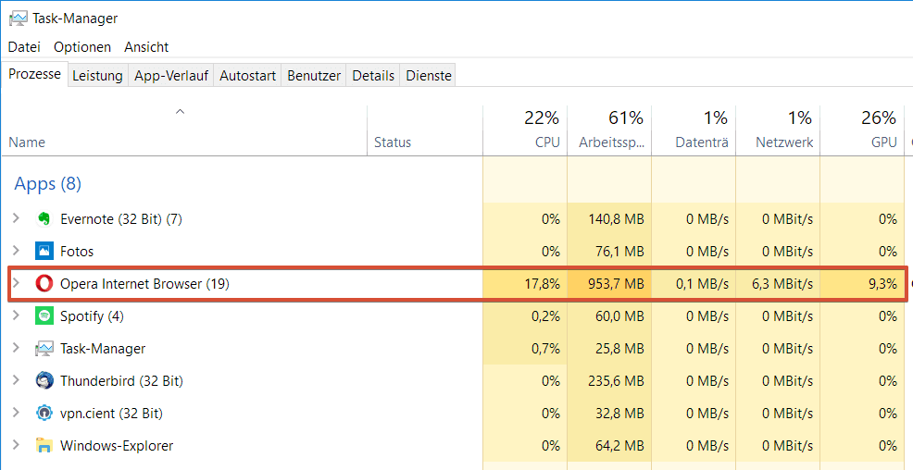Image resolution: width=913 pixels, height=470 pixels.
Task: Click Windows-Explorer's 64,2 MB memory value
Action: tap(618, 446)
